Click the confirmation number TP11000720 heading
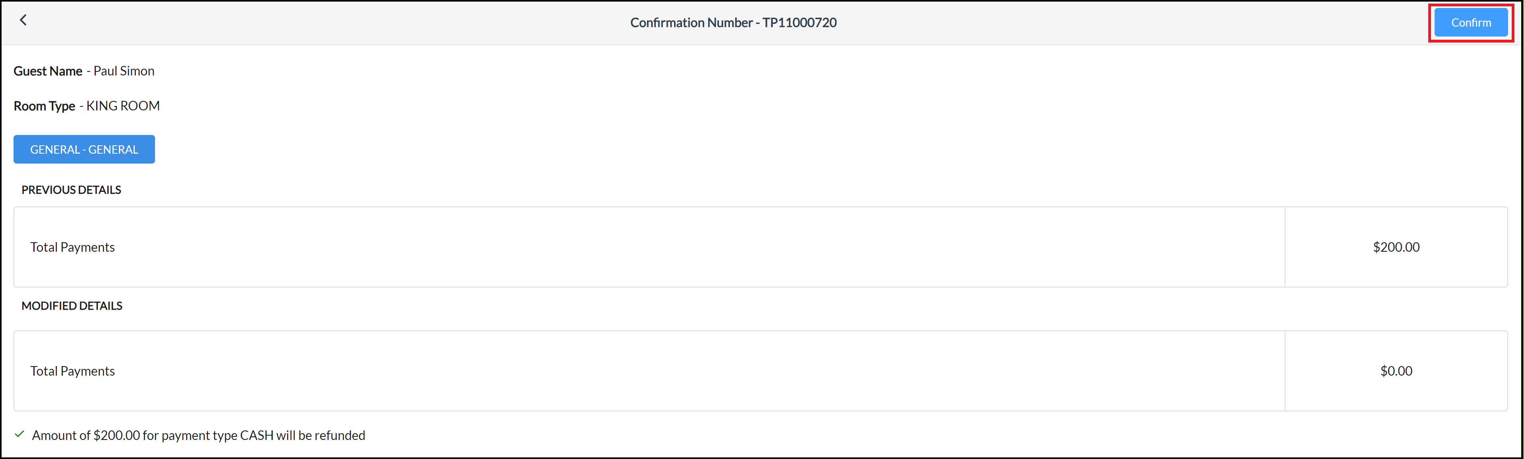Image resolution: width=1524 pixels, height=459 pixels. pos(733,23)
